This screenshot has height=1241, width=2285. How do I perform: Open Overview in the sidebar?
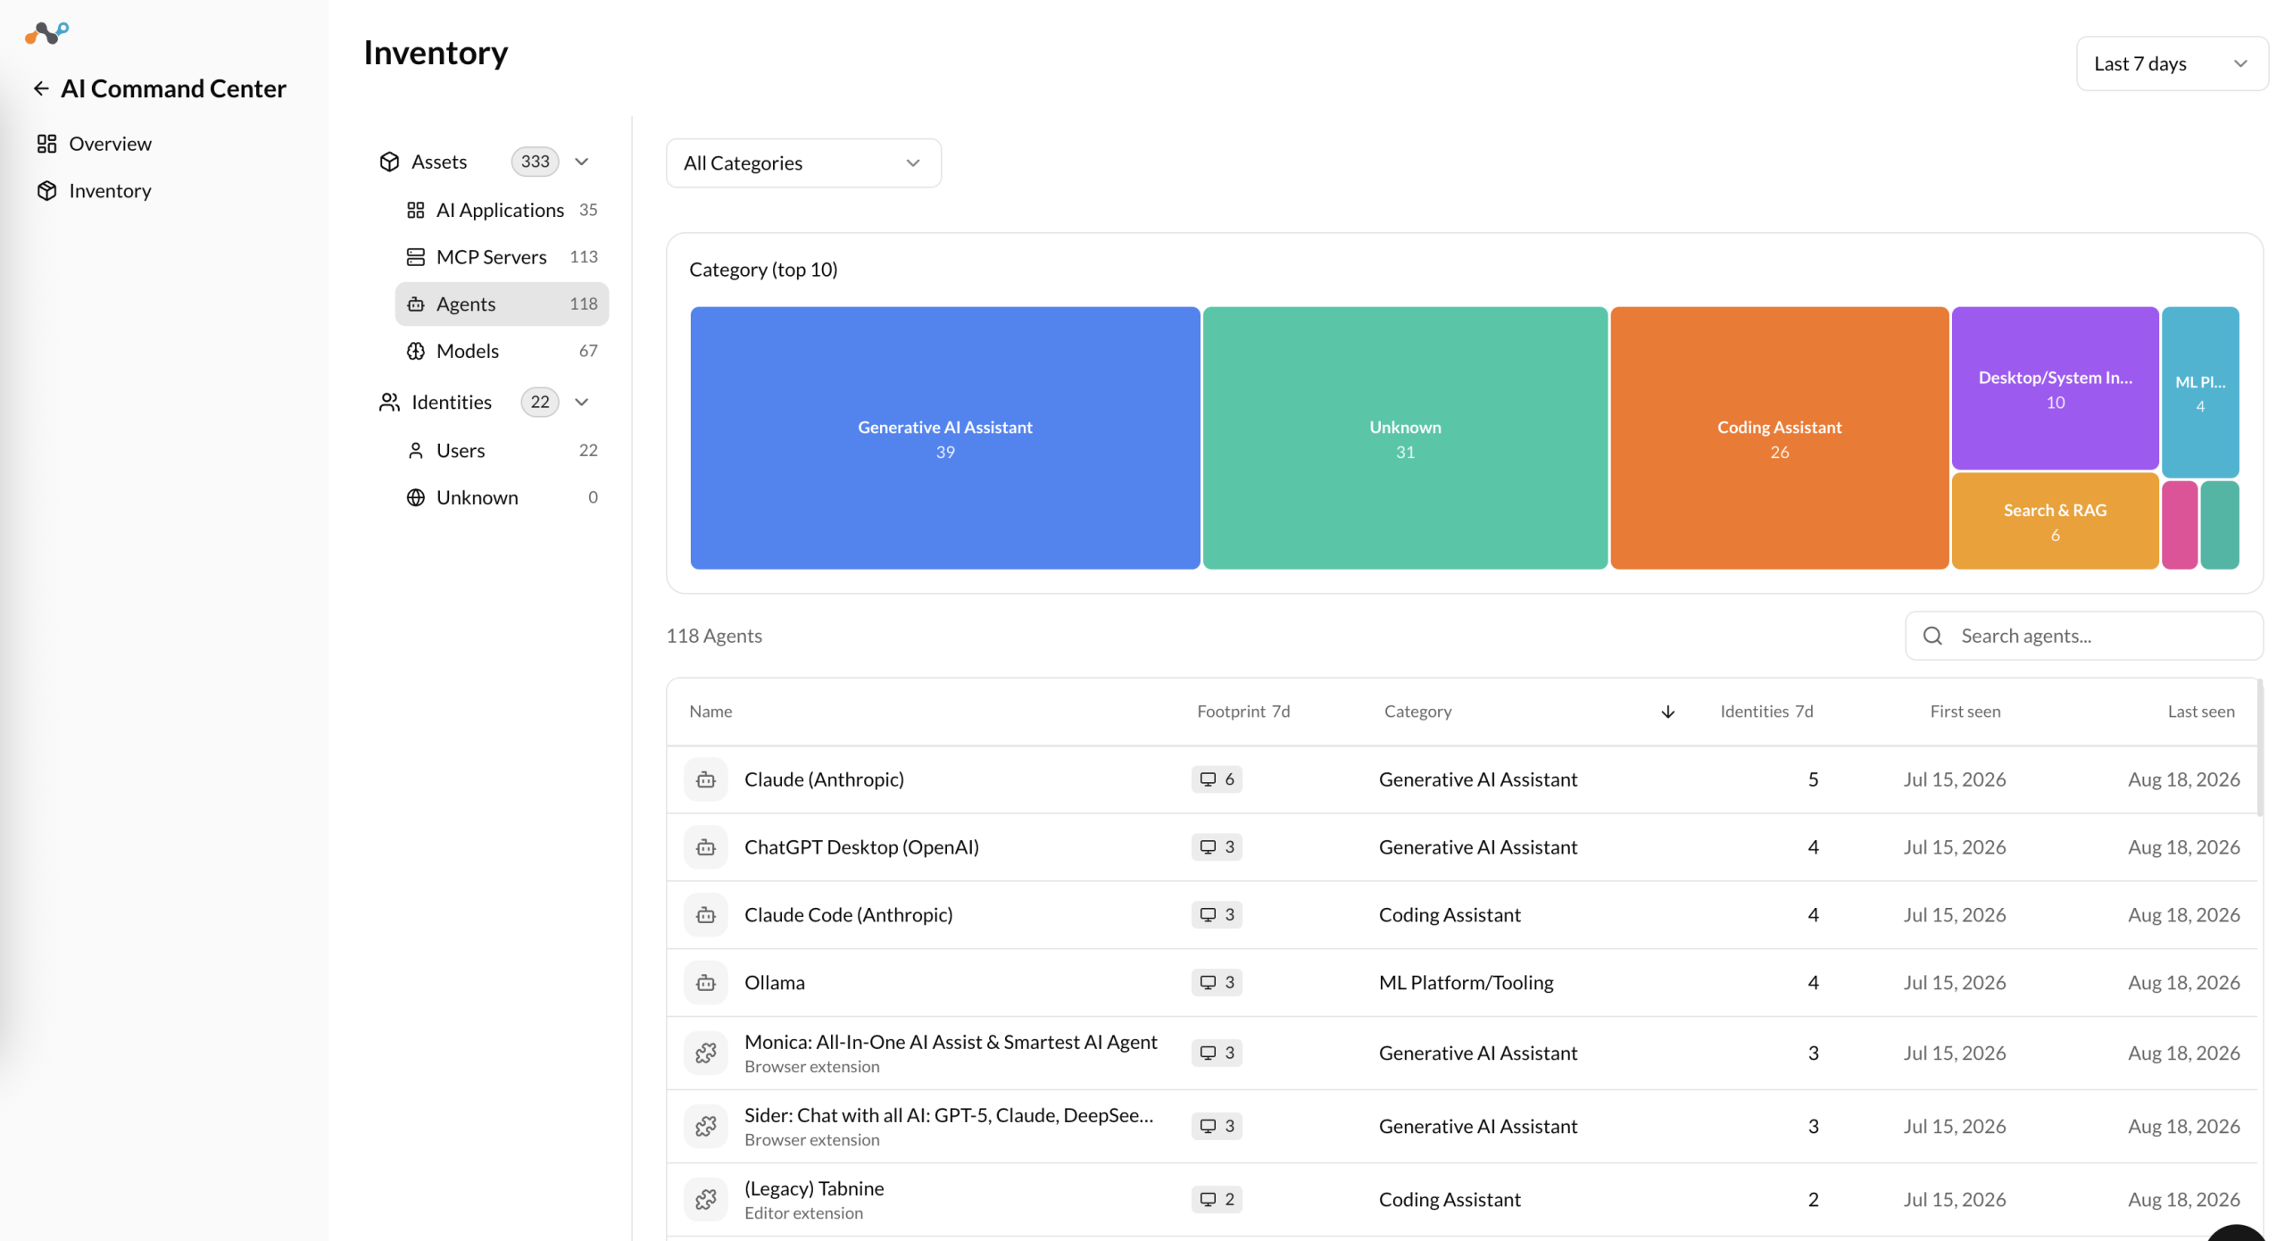[110, 144]
